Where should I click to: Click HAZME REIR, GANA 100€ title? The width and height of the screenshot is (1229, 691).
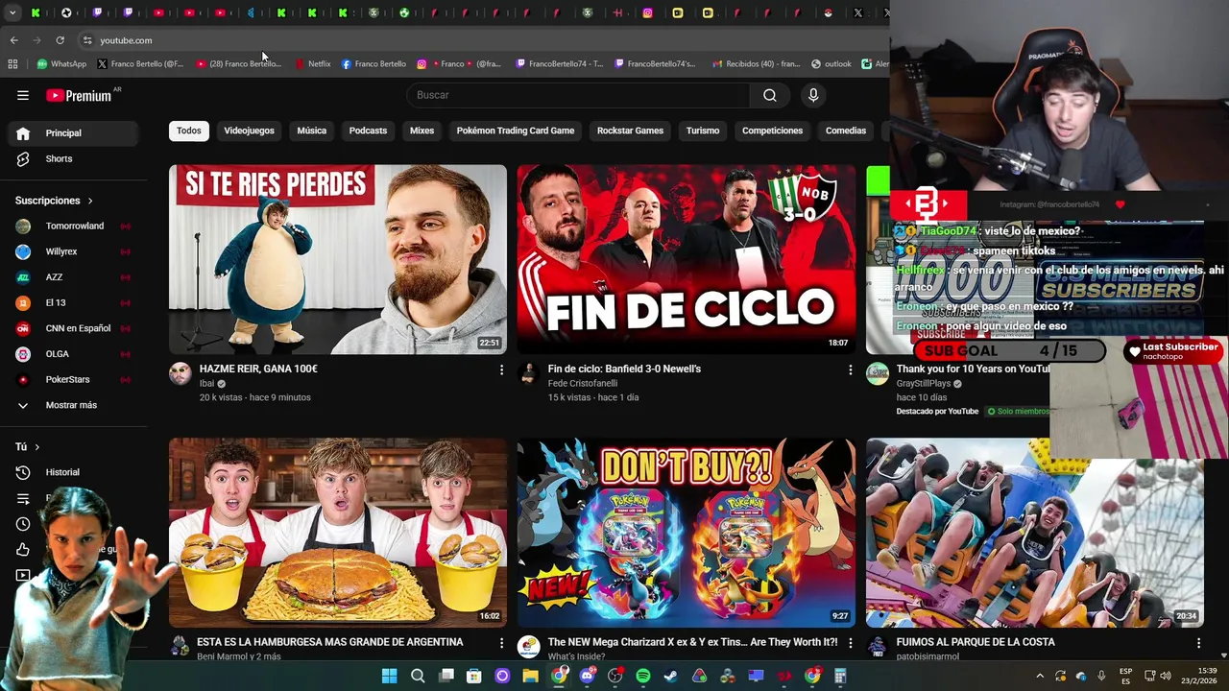click(x=258, y=369)
